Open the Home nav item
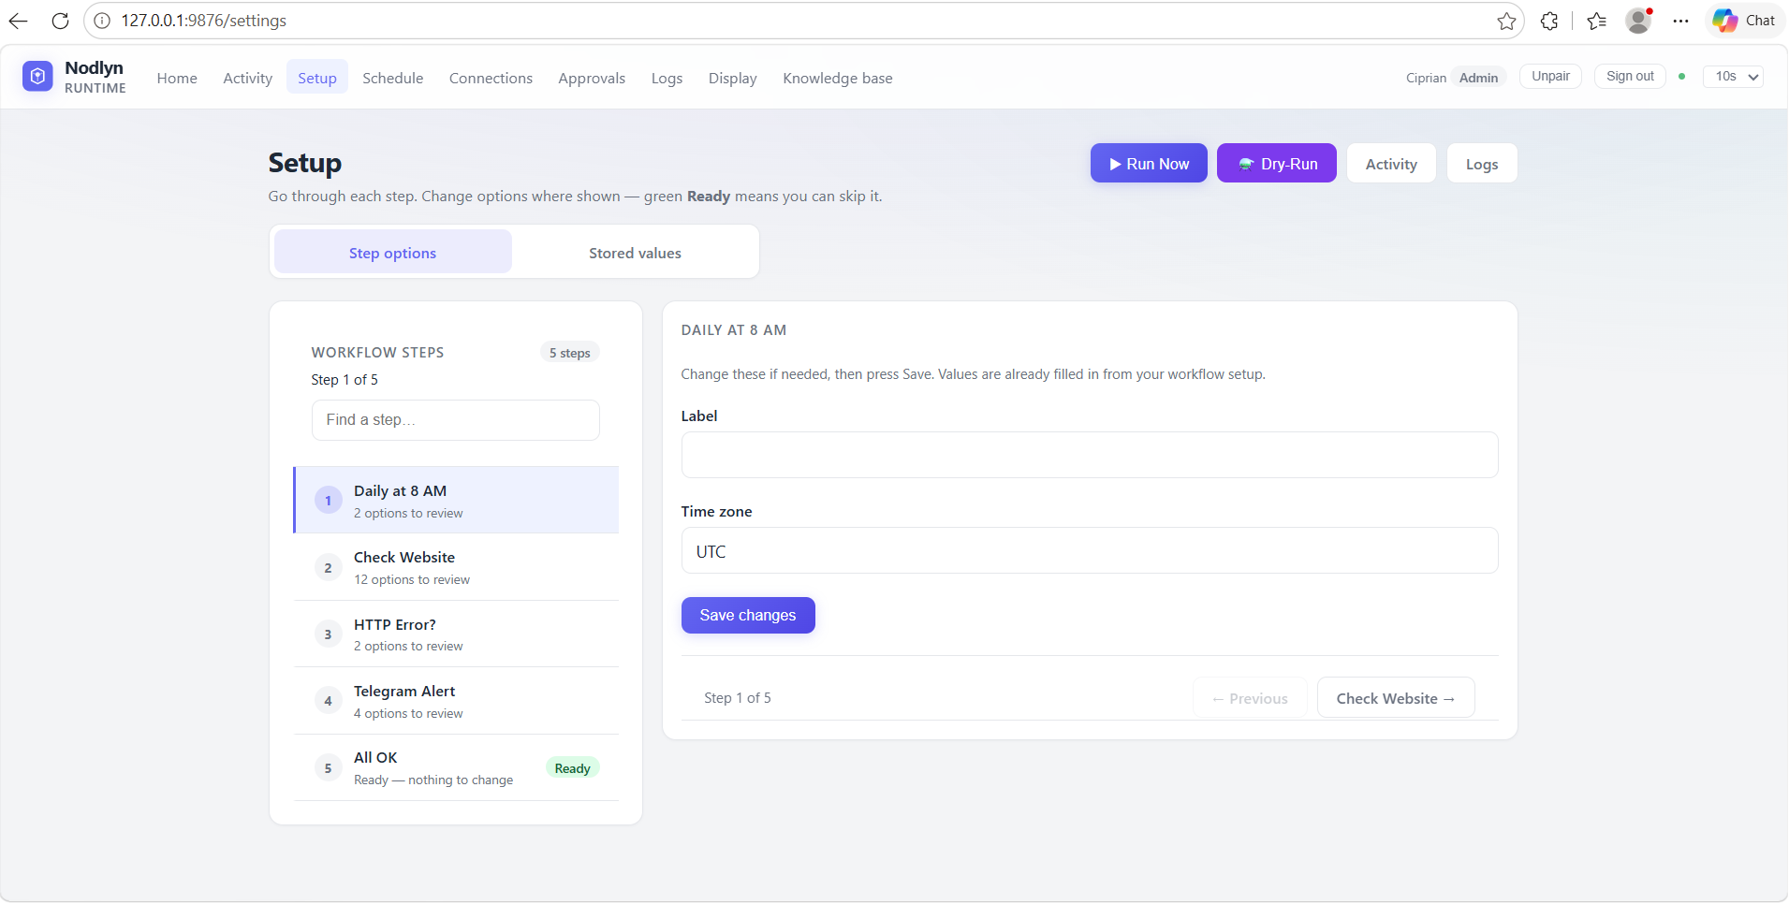Viewport: 1789px width, 904px height. click(x=177, y=78)
